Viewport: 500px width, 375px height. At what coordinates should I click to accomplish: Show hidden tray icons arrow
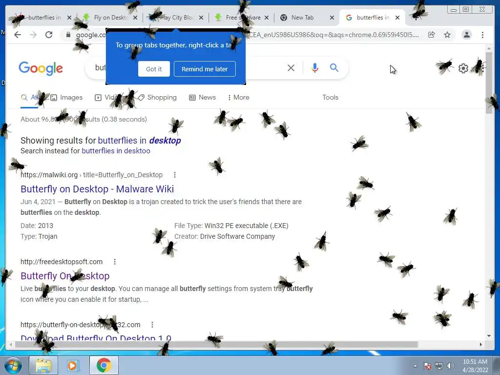tap(415, 366)
